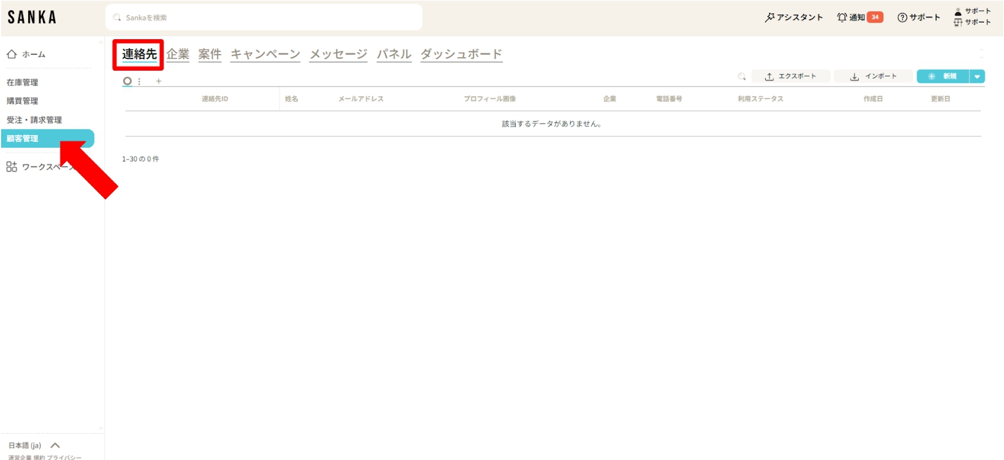Click the 該当するデータがありません message
Screen dimensions: 1004x460
[552, 123]
